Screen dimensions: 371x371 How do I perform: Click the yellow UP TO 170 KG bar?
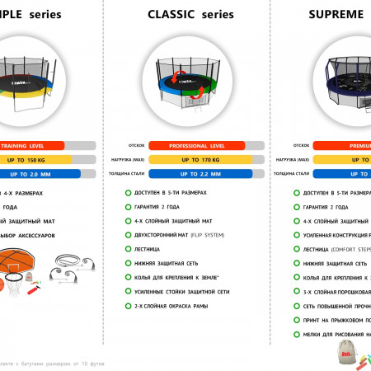(x=200, y=160)
